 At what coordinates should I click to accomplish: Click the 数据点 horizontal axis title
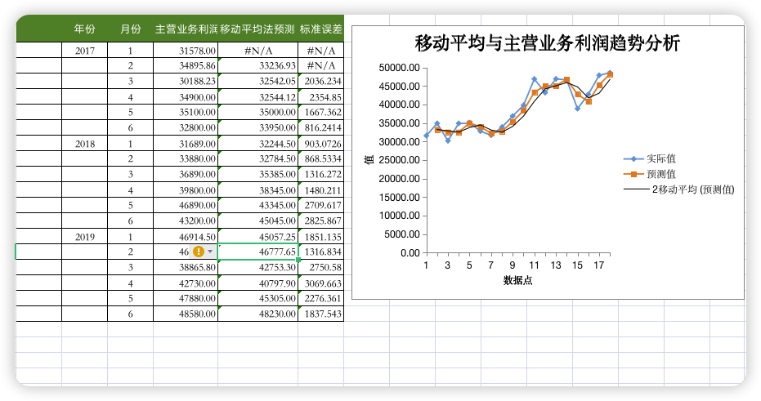pyautogui.click(x=518, y=280)
